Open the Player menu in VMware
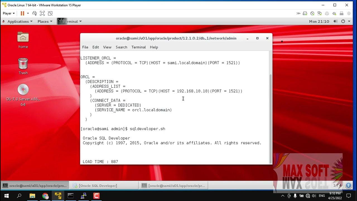Screen dimensions: 357x201 coord(9,13)
